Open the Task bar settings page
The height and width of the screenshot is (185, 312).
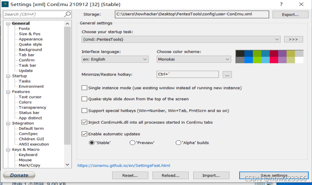point(27,65)
